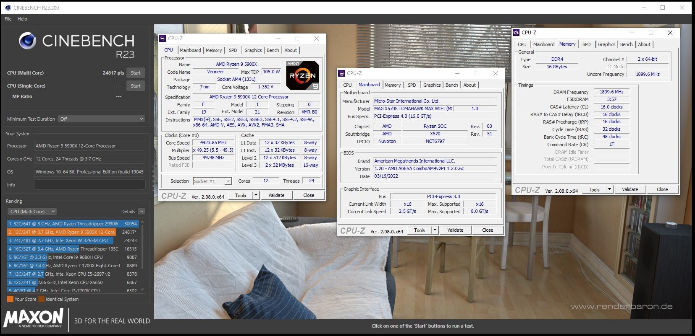
Task: Click Validate in Memory CPU-Z window
Action: [x=630, y=189]
